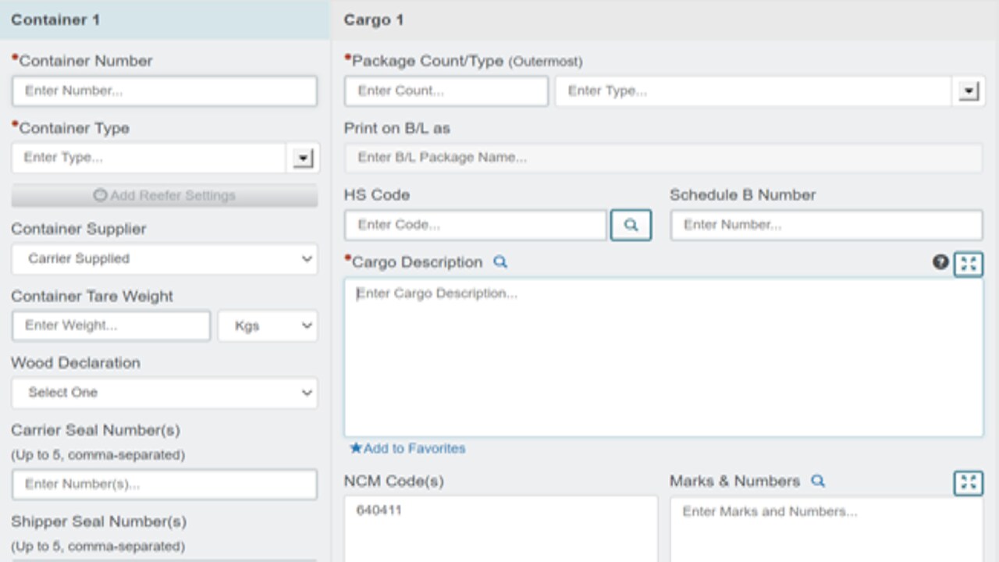Viewport: 999px width, 562px height.
Task: Expand the Cargo Description text area
Action: (969, 264)
